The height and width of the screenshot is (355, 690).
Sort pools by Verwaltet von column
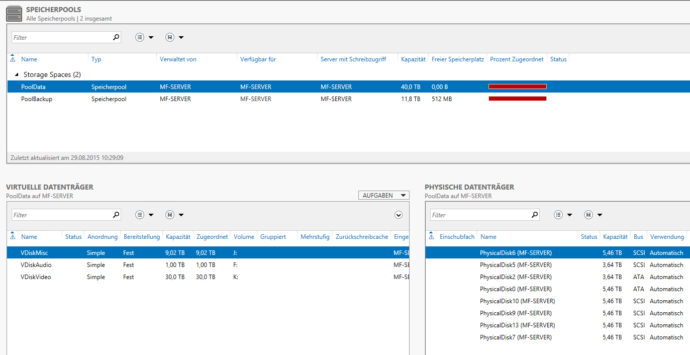pos(178,59)
